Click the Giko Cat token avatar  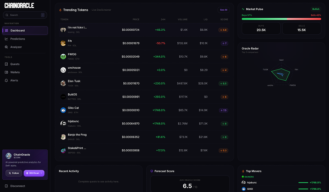pos(63,110)
